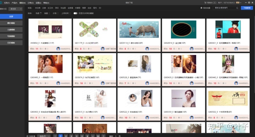Screen dimensions: 255x137
Task: Open the 设置(S) menu
Action: click(x=38, y=3)
